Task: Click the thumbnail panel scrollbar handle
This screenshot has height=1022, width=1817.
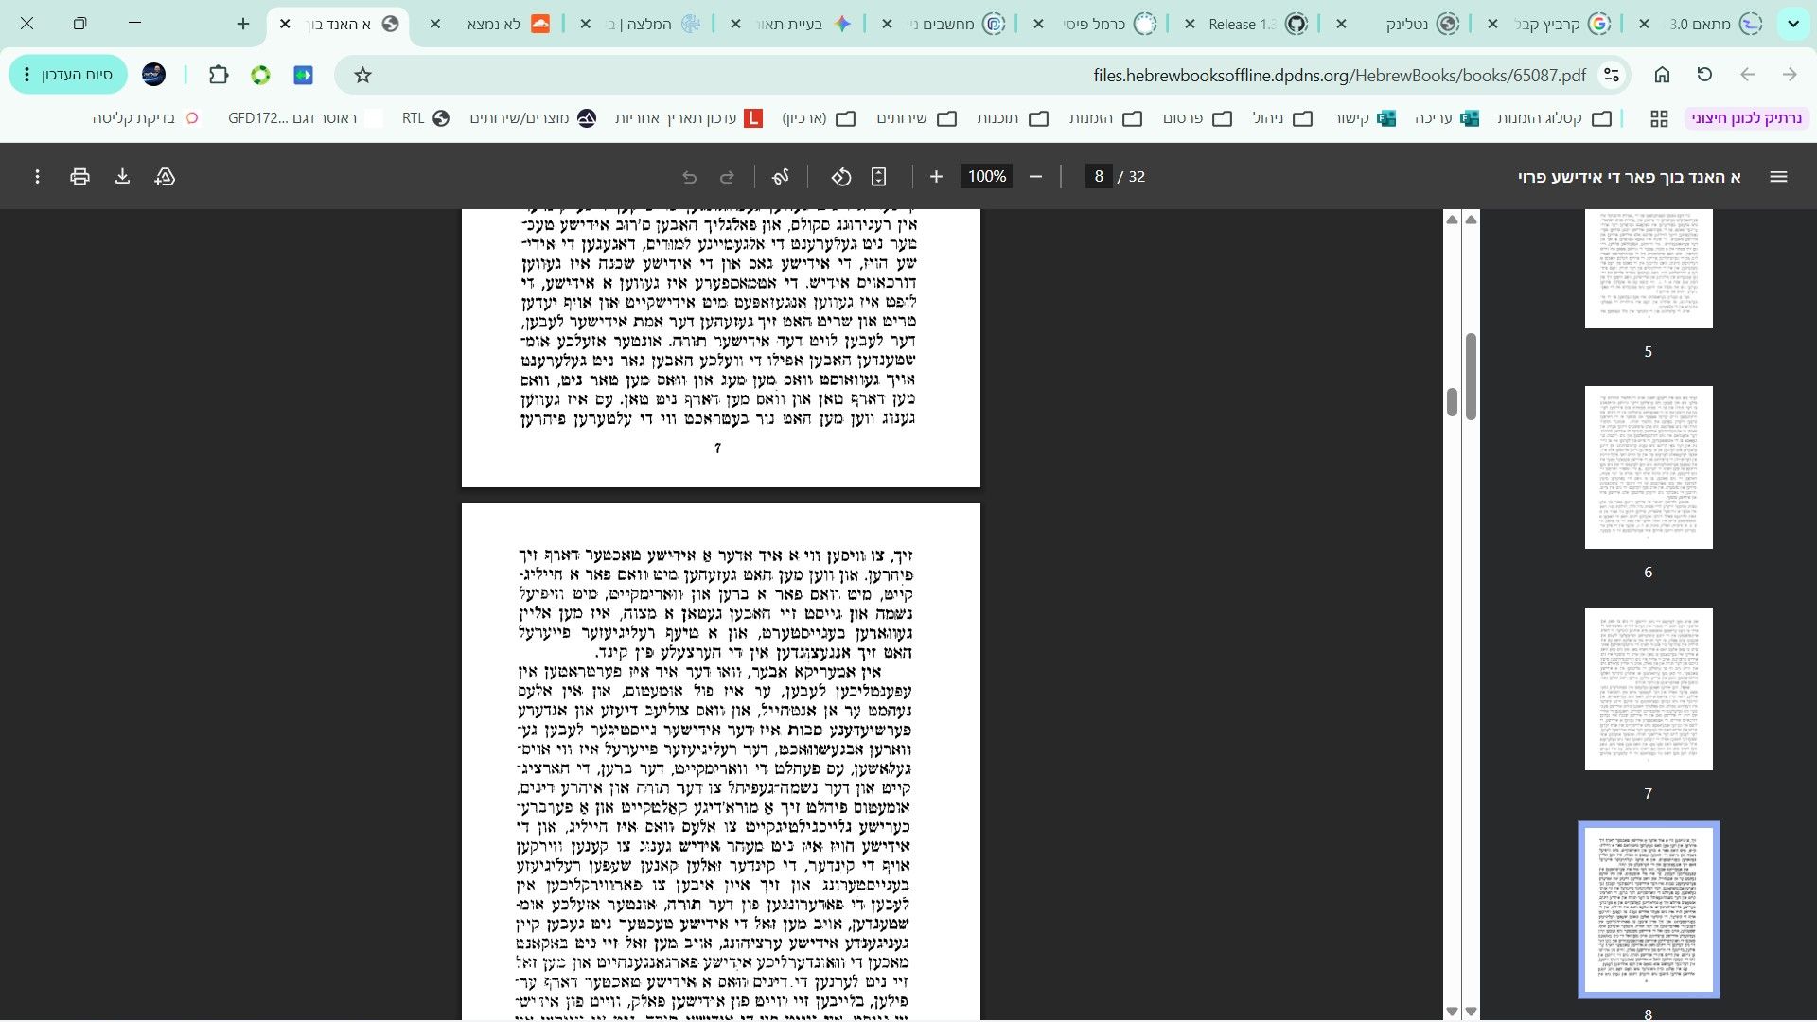Action: pyautogui.click(x=1471, y=376)
